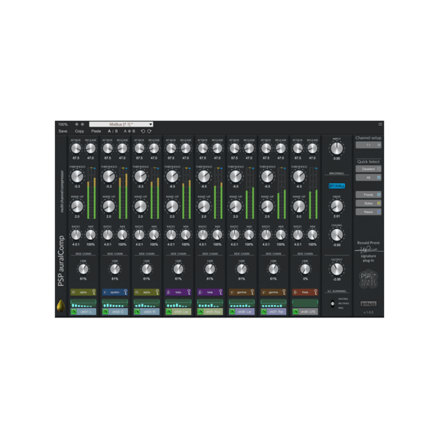Click the A to B copy icon
This screenshot has width=439, height=439.
pyautogui.click(x=130, y=131)
